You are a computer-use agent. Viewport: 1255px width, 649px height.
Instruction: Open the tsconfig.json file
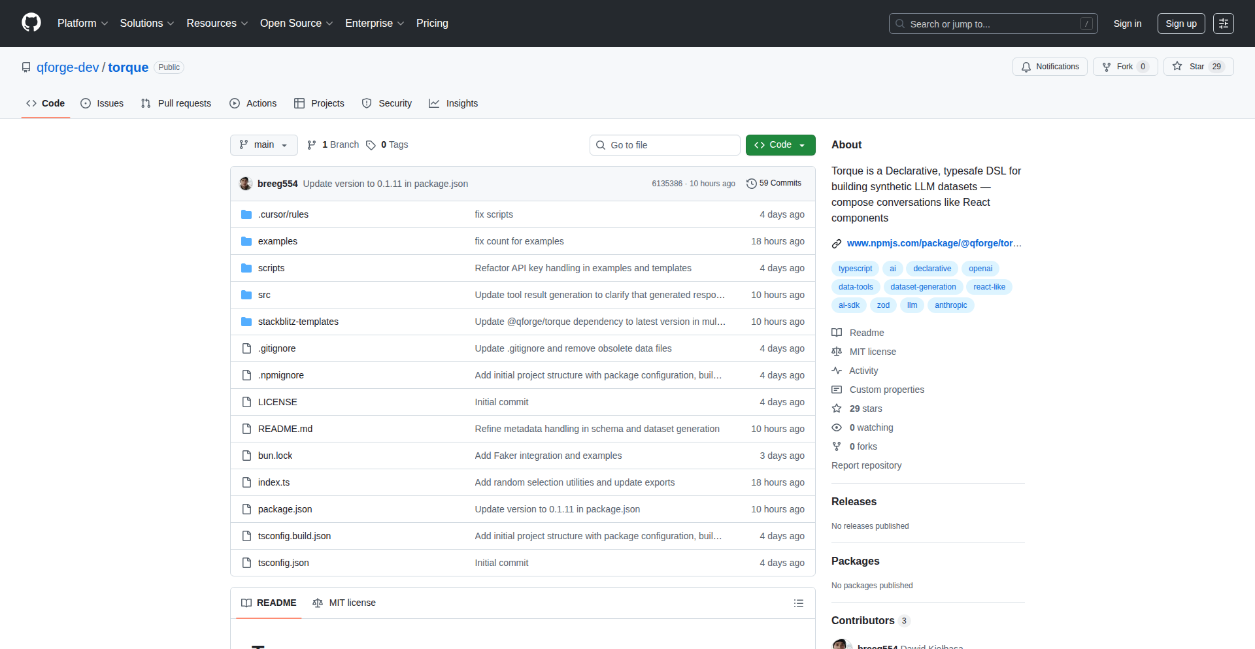(284, 563)
